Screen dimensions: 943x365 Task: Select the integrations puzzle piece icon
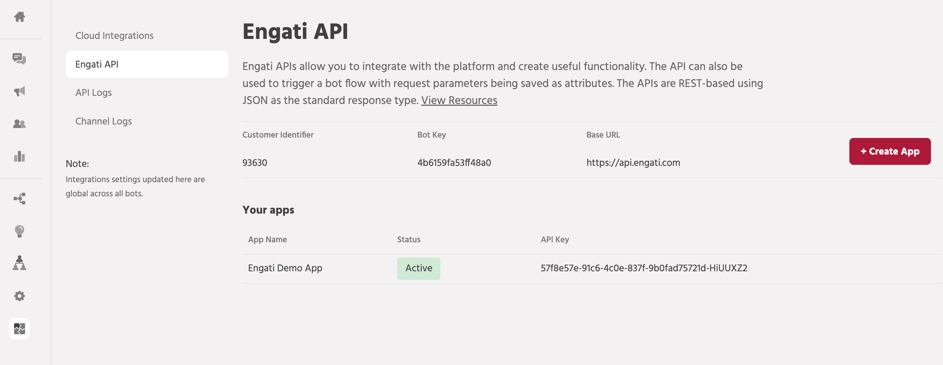point(19,328)
